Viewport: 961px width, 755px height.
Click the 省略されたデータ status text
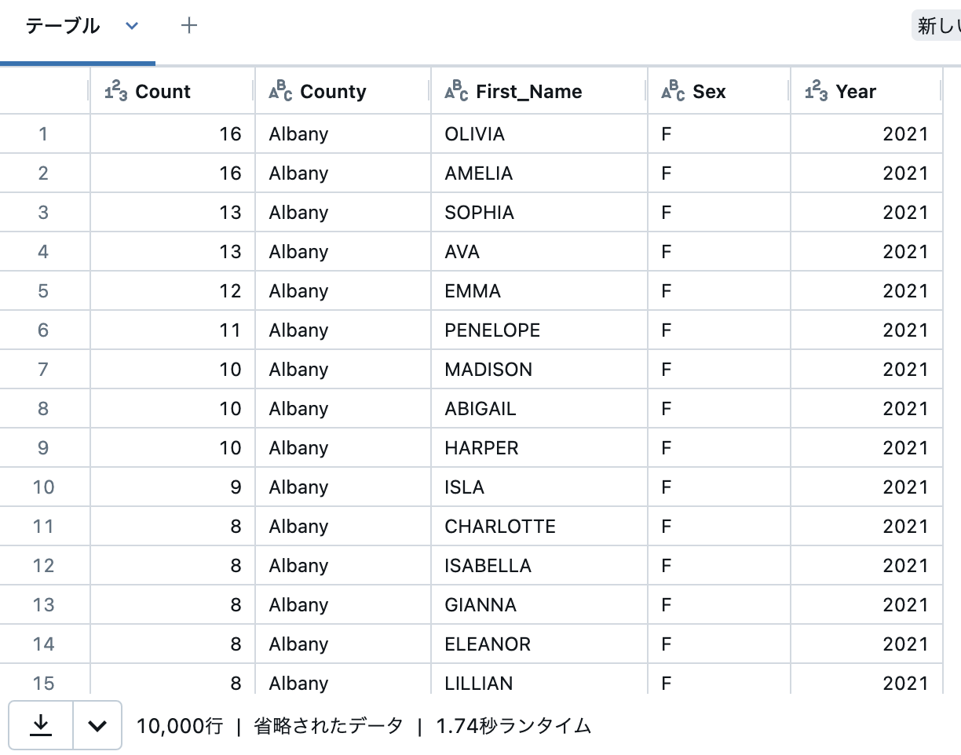[x=328, y=726]
